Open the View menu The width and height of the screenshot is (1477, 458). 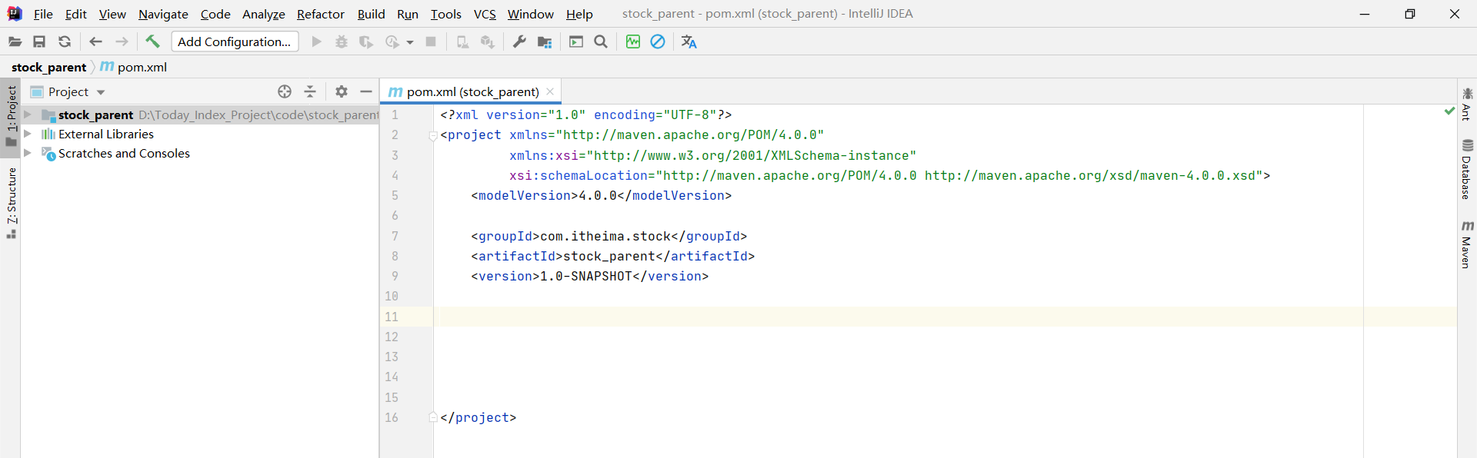pos(112,14)
